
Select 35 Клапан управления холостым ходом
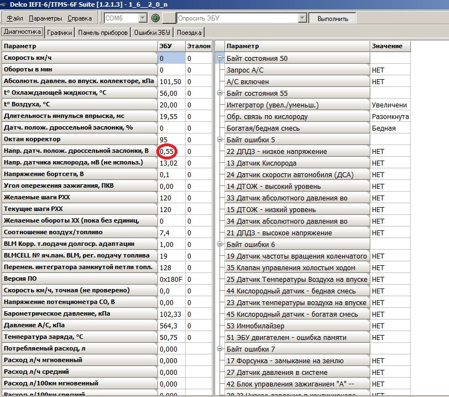297,268
